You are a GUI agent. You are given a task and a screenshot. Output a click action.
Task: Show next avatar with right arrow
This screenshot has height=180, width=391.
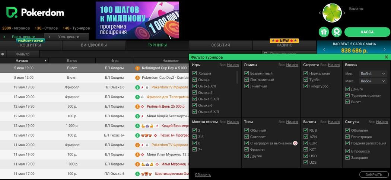click(344, 13)
